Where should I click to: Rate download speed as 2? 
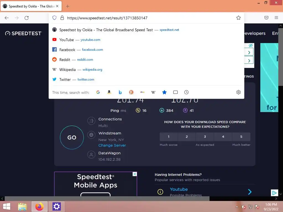(x=187, y=137)
